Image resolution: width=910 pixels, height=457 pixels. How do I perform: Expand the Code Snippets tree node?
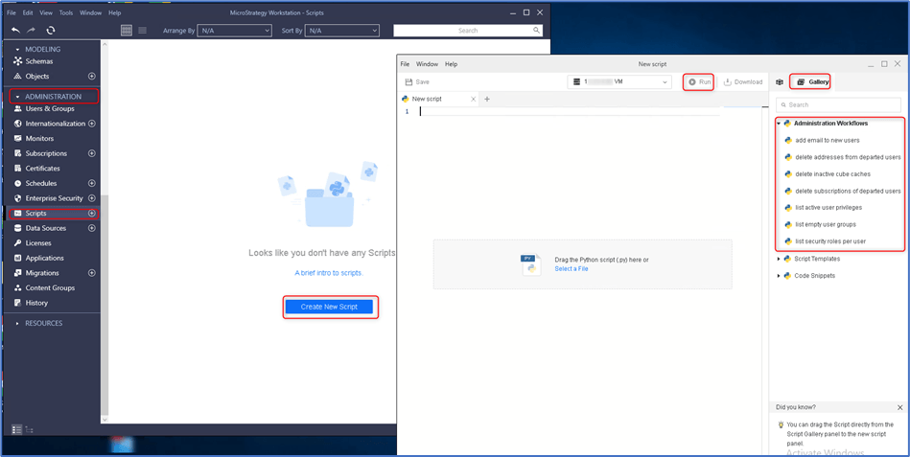click(779, 276)
